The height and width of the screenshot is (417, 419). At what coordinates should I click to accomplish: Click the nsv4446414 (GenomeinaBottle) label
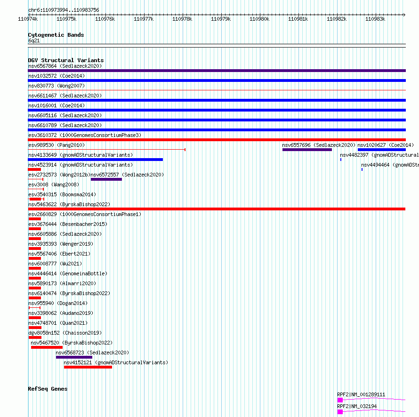tap(68, 273)
